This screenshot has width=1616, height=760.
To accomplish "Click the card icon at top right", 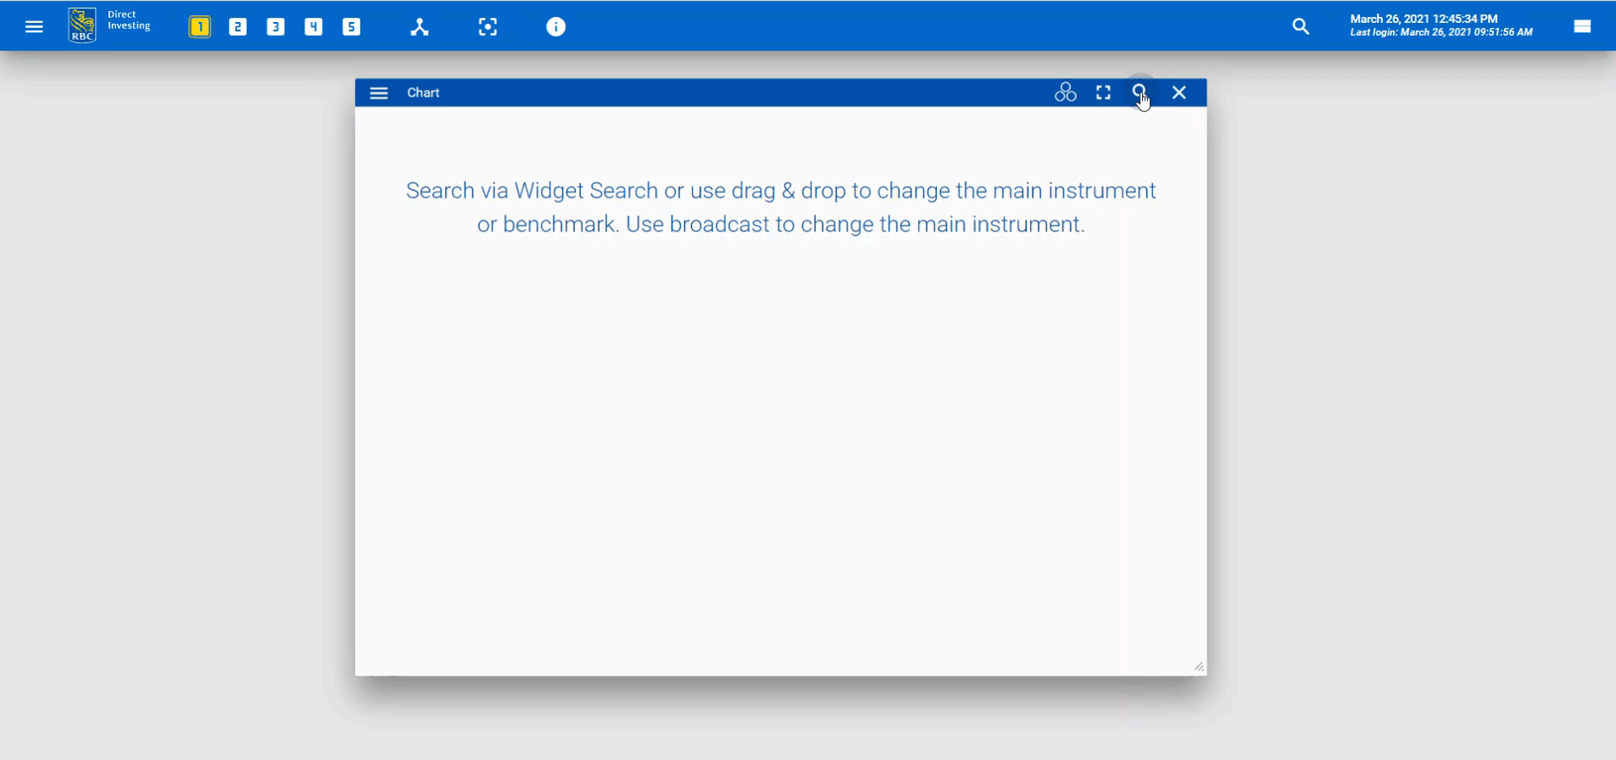I will coord(1582,26).
